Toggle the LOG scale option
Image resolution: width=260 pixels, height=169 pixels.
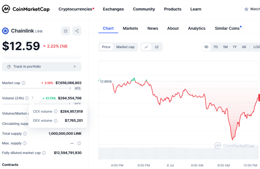click(x=256, y=47)
